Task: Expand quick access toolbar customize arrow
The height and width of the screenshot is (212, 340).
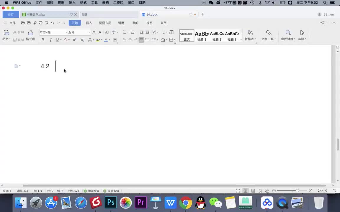Action: pyautogui.click(x=64, y=23)
